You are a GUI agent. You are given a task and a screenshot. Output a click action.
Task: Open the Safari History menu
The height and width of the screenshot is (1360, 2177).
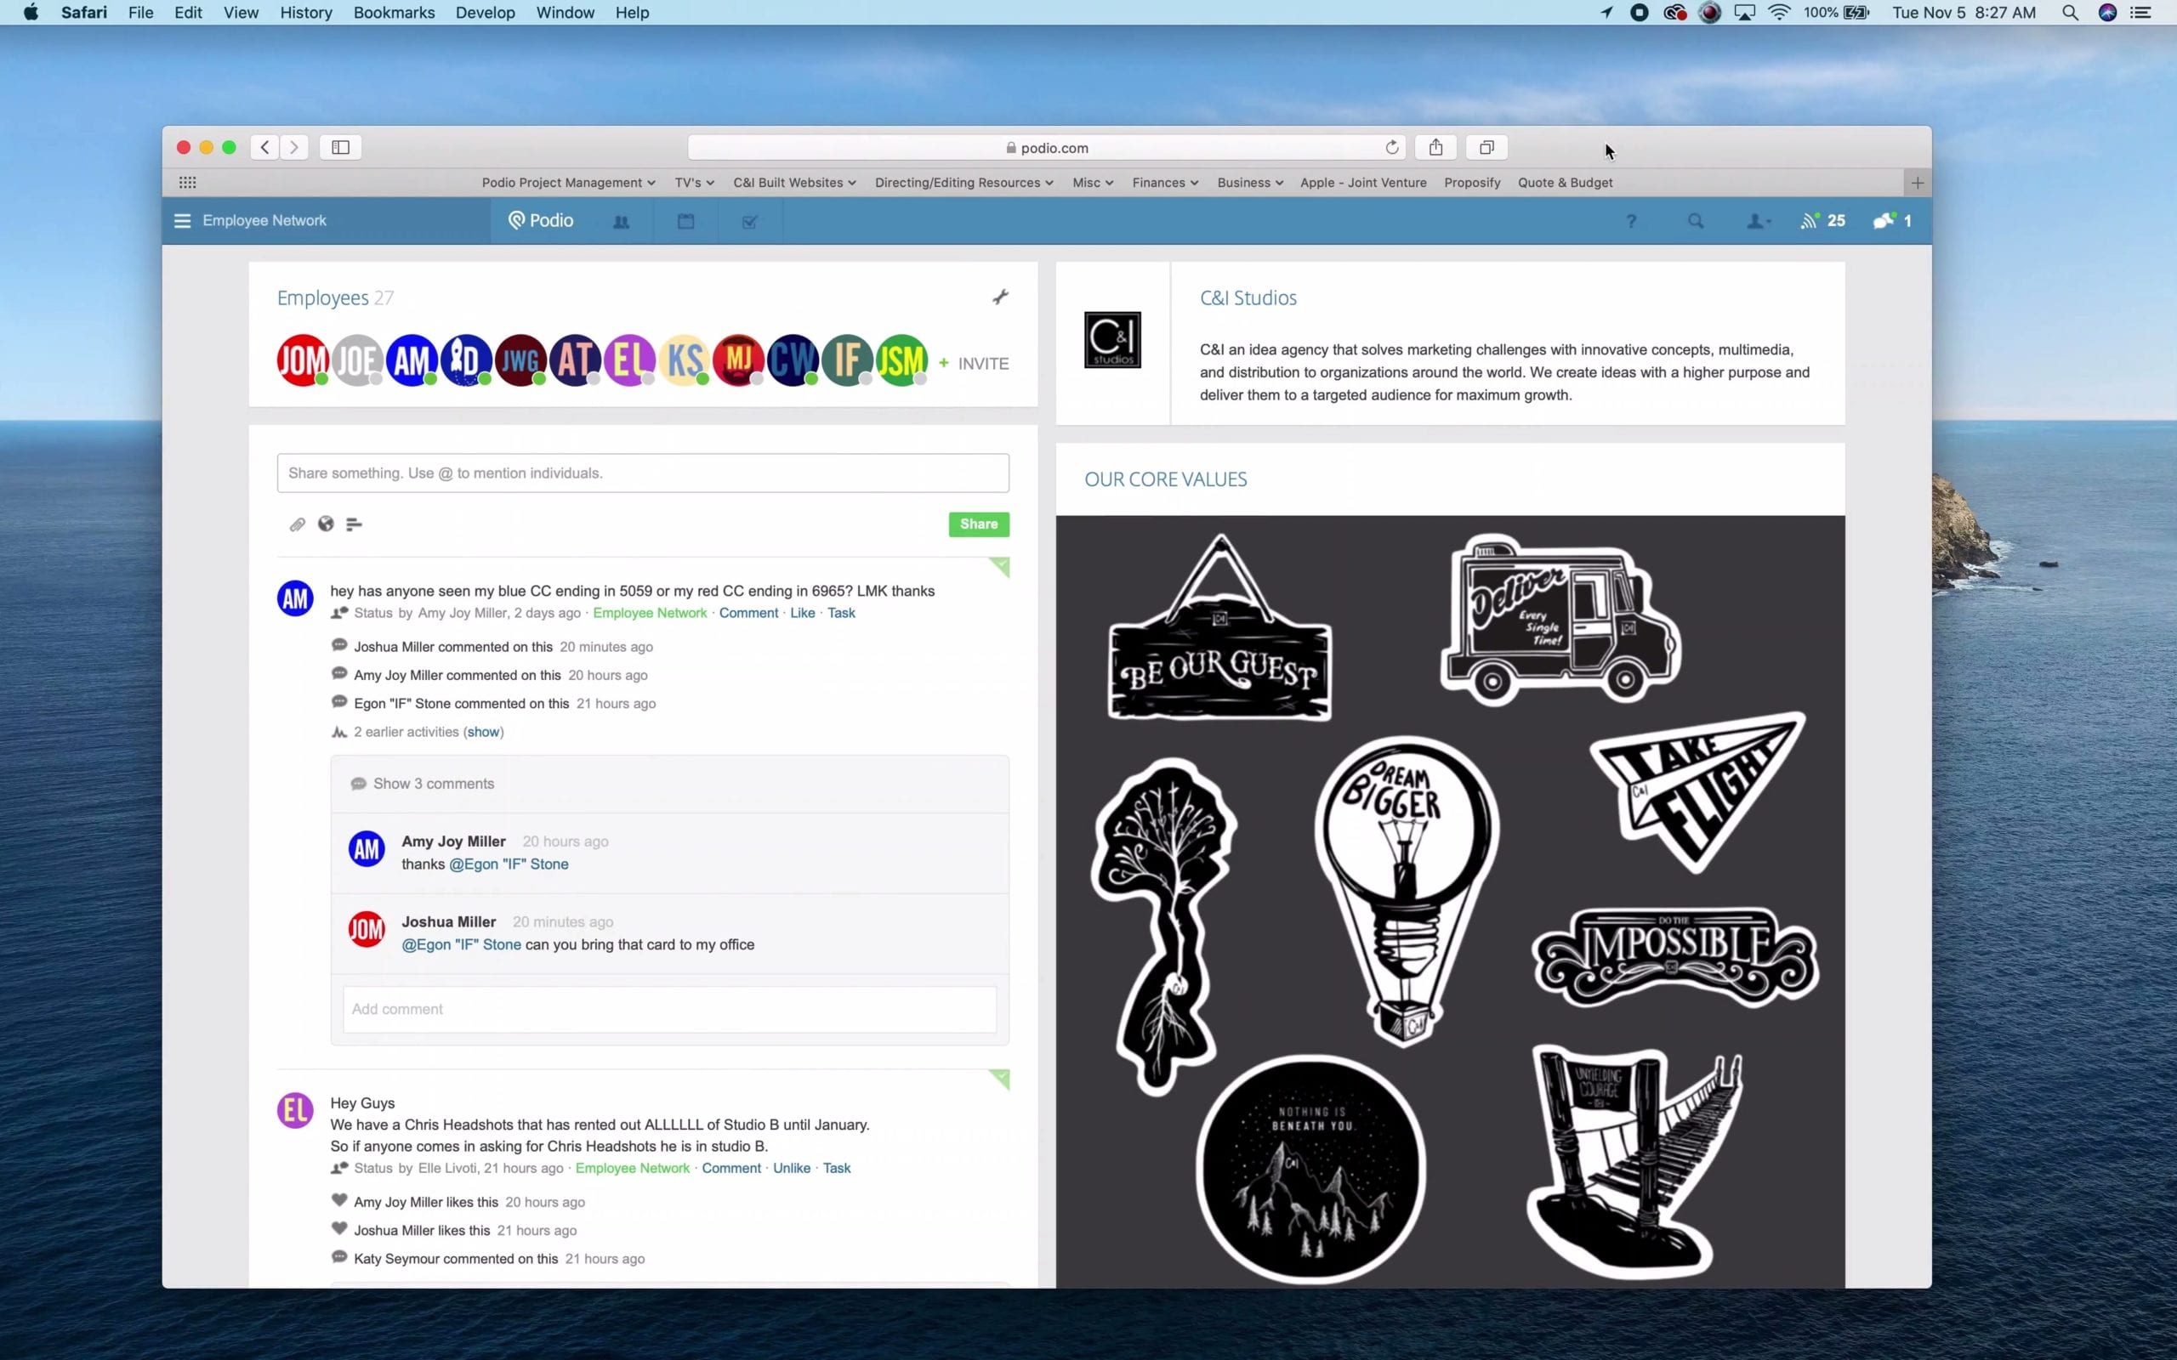coord(306,13)
